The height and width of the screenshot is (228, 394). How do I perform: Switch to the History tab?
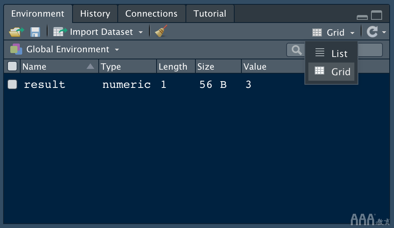click(x=95, y=14)
